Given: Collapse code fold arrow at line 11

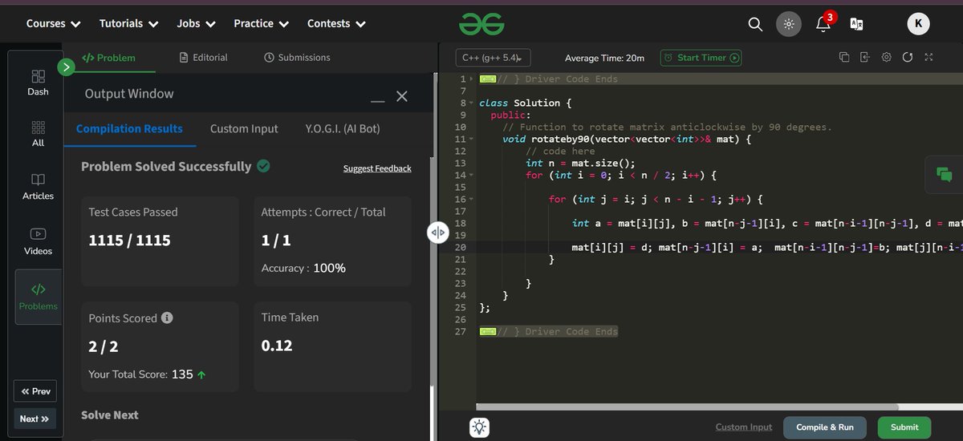Looking at the screenshot, I should tap(471, 140).
